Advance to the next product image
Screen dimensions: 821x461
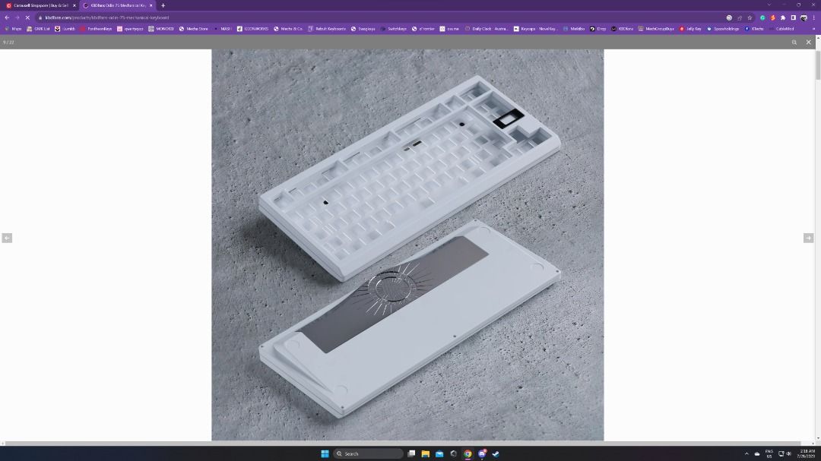pyautogui.click(x=809, y=238)
